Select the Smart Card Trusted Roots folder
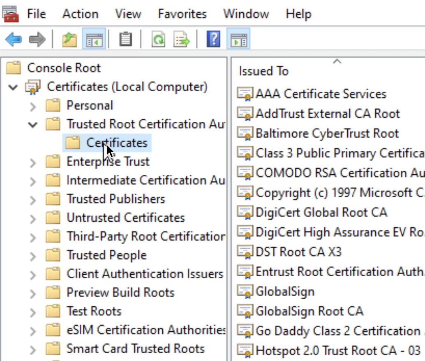 click(135, 349)
